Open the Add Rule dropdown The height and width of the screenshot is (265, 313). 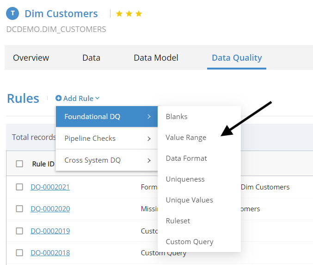click(78, 98)
